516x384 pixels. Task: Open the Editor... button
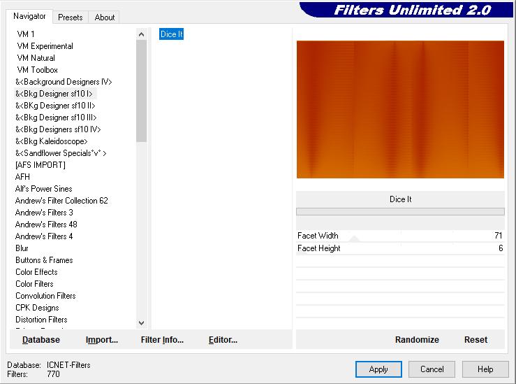pyautogui.click(x=223, y=339)
